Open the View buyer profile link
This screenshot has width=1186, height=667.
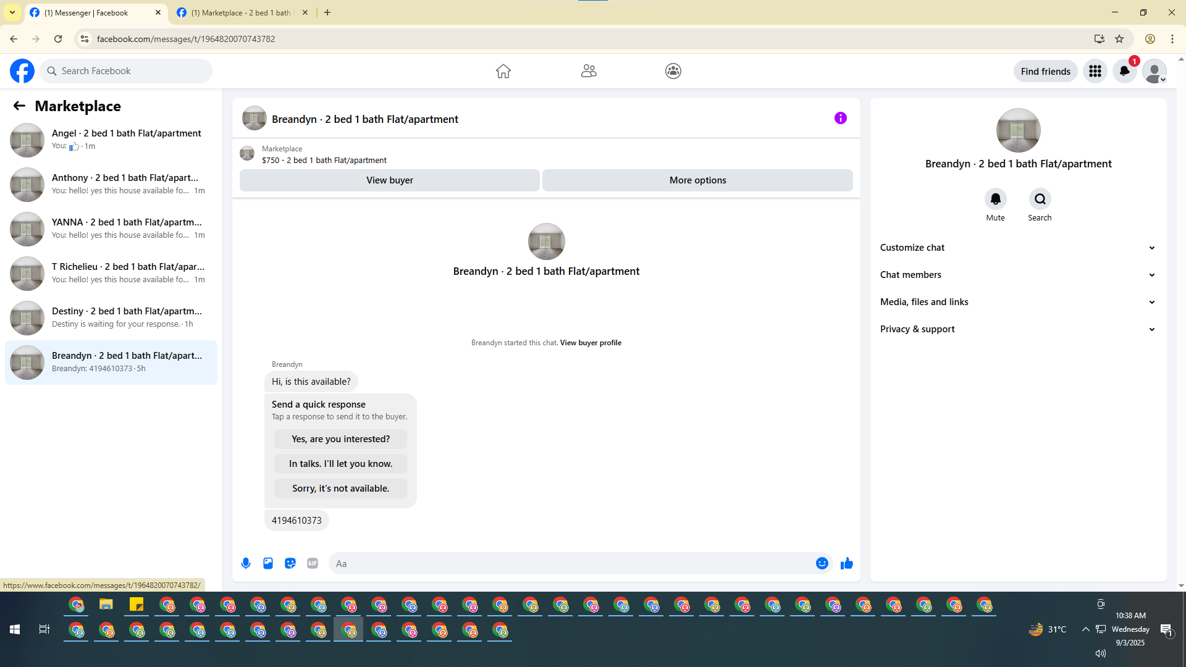(x=591, y=343)
